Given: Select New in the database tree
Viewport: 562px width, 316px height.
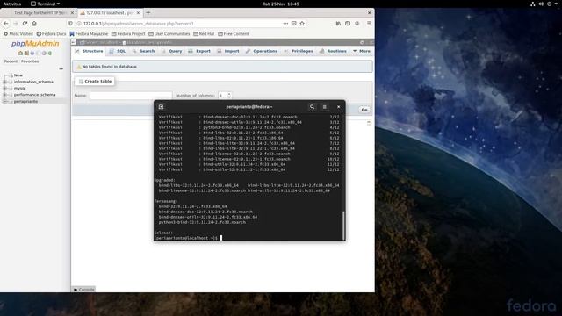Looking at the screenshot, I should pyautogui.click(x=18, y=75).
